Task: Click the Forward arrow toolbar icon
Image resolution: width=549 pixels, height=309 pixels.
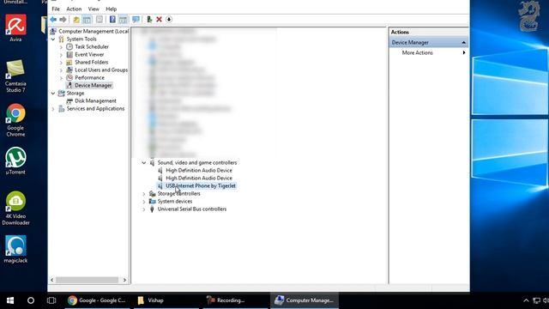Action: pyautogui.click(x=63, y=20)
